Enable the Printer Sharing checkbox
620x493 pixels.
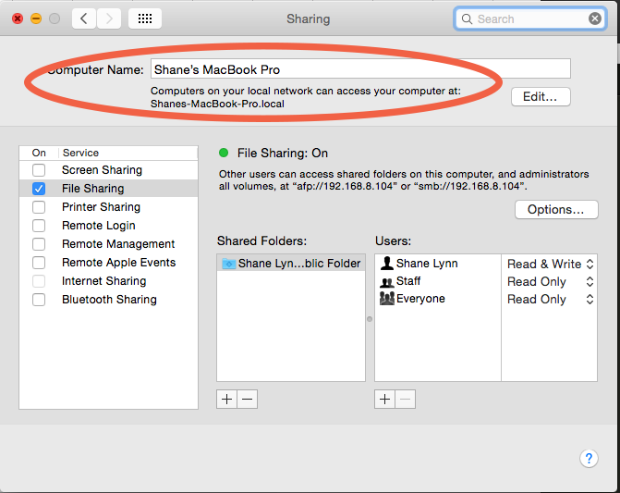point(39,207)
